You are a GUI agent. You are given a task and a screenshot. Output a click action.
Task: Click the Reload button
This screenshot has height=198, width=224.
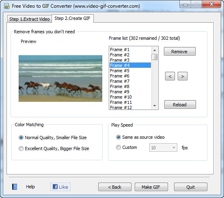pos(180,105)
